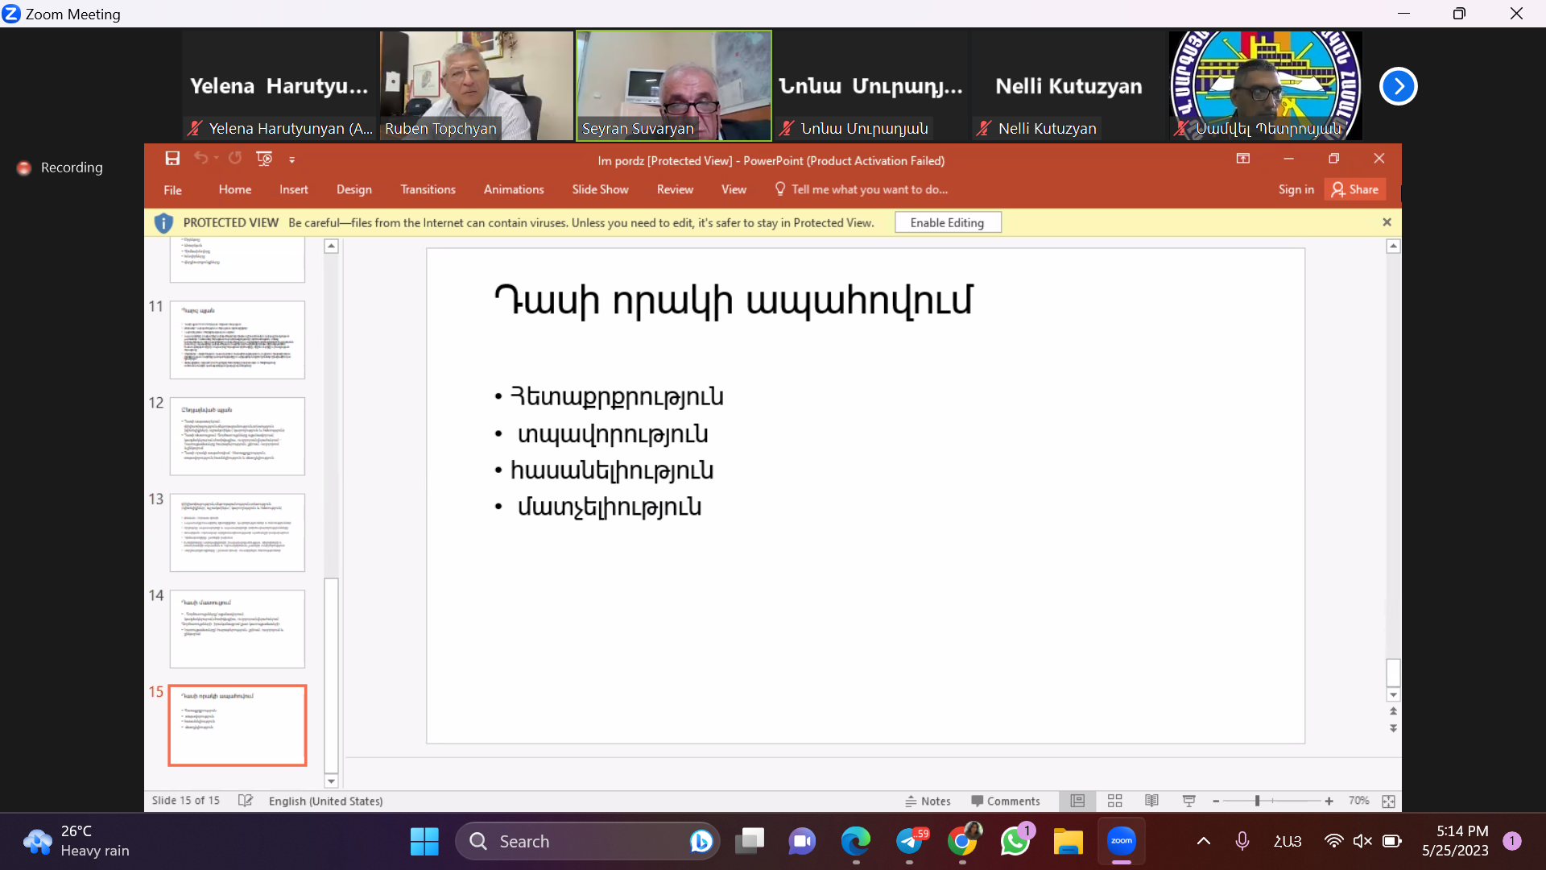1546x870 pixels.
Task: Open the Design ribbon tab
Action: click(354, 189)
